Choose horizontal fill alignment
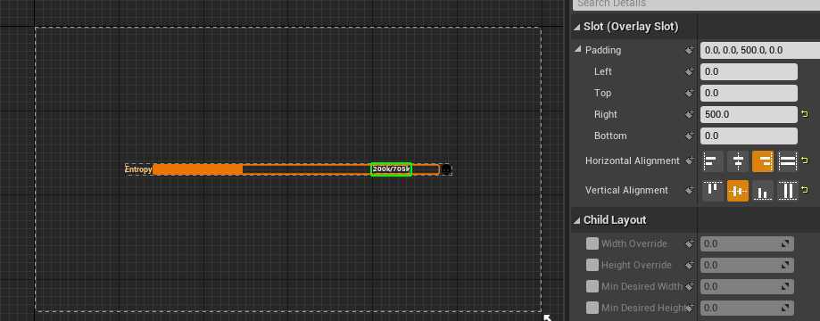Screen dimensions: 820x321 788,161
